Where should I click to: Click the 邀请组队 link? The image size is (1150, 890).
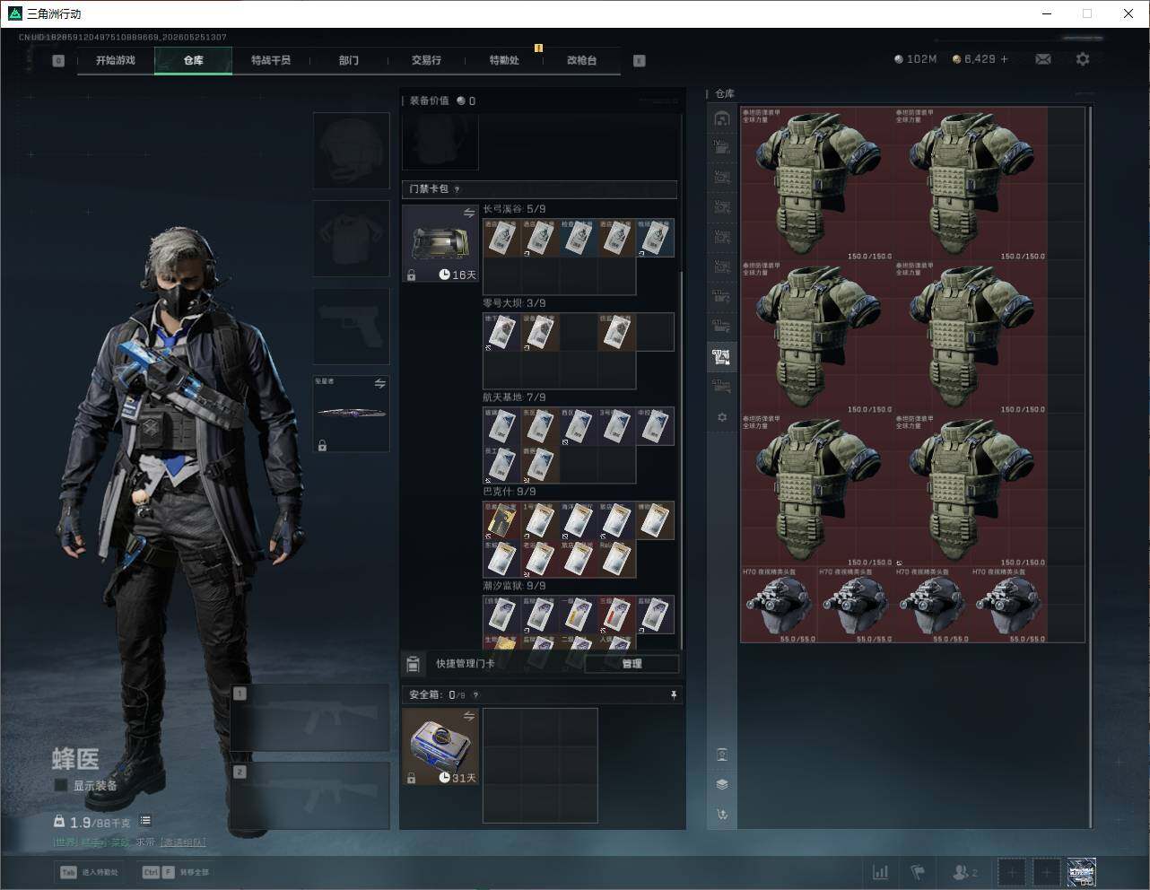point(183,842)
